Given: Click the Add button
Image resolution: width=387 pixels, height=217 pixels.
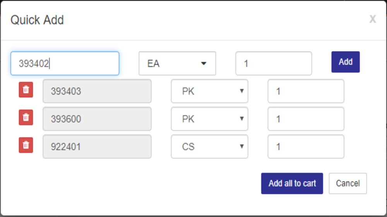Looking at the screenshot, I should tap(346, 62).
